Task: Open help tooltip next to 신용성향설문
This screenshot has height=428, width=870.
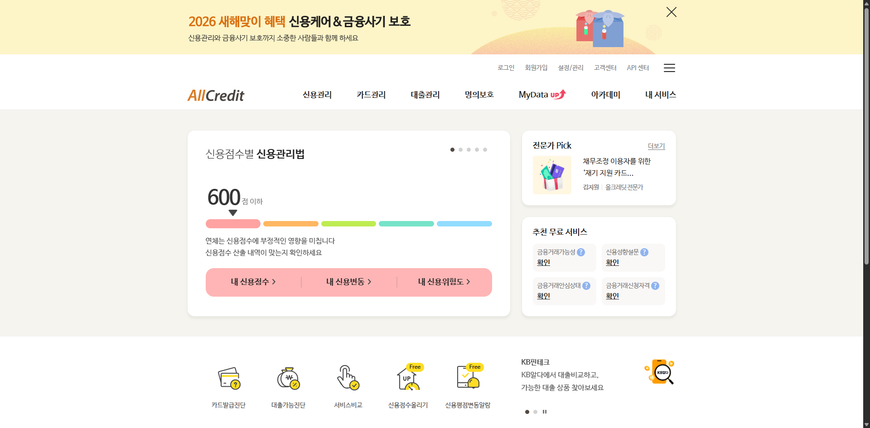Action: 645,252
